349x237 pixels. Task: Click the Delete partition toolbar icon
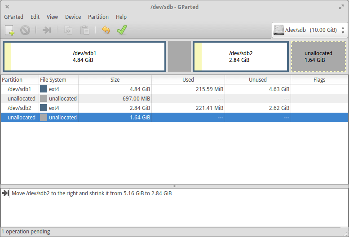(x=25, y=30)
